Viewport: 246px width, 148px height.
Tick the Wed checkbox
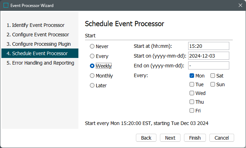pyautogui.click(x=192, y=93)
